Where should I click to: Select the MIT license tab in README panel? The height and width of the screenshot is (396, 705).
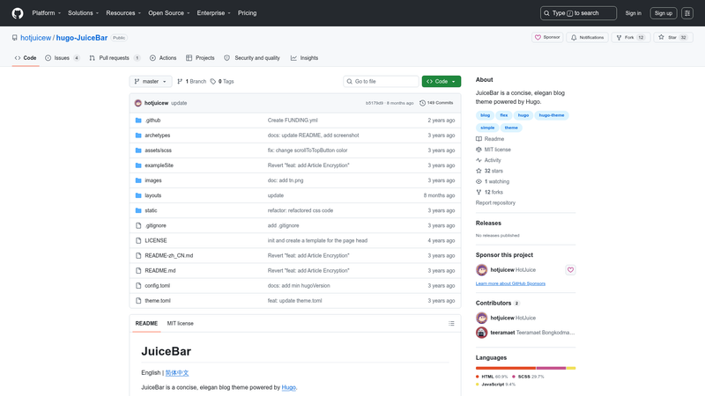pos(181,323)
